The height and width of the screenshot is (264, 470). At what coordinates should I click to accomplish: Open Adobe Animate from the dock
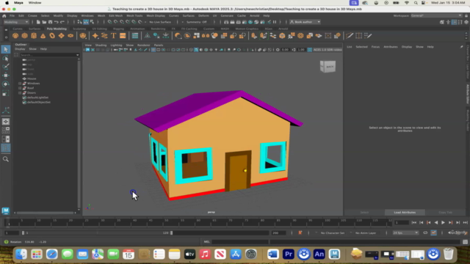coord(319,254)
